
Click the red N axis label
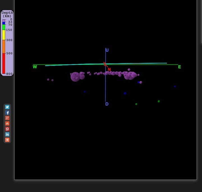pyautogui.click(x=109, y=69)
